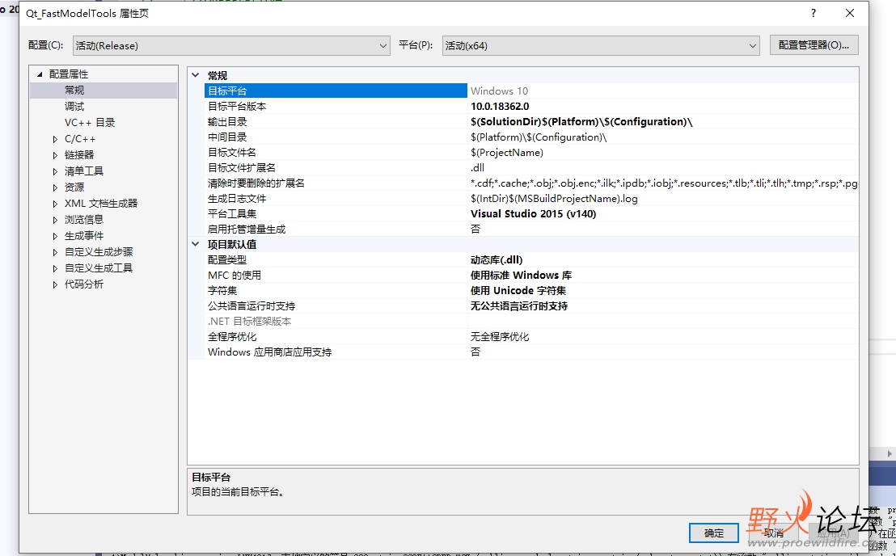896x556 pixels.
Task: Click the 全程序优化 property name
Action: tap(232, 337)
